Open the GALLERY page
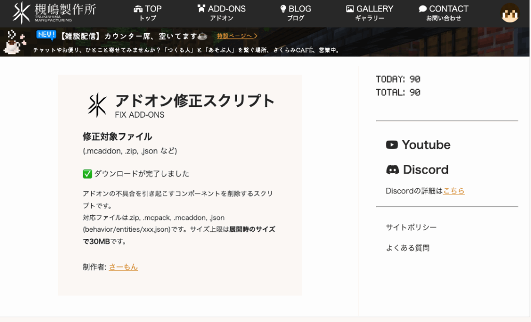Screen dimensions: 531x322 370,13
